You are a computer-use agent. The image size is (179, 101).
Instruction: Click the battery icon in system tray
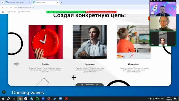(156, 98)
